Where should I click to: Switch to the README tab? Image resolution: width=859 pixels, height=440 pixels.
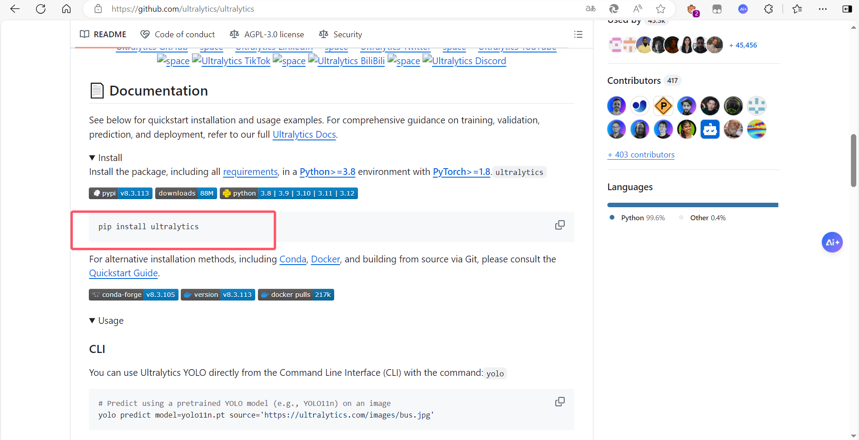point(103,35)
